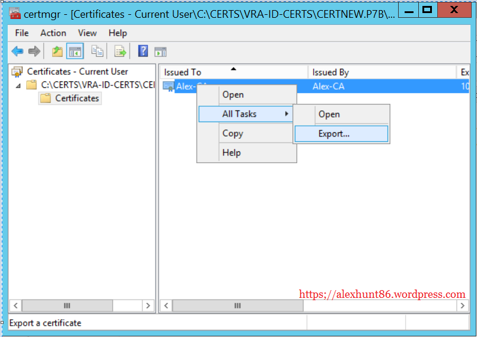Click right arrow of certificate list scrollbar

pyautogui.click(x=462, y=306)
